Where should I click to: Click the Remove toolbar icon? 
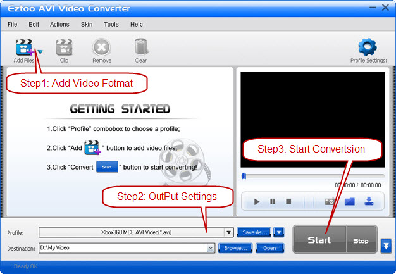pyautogui.click(x=101, y=47)
